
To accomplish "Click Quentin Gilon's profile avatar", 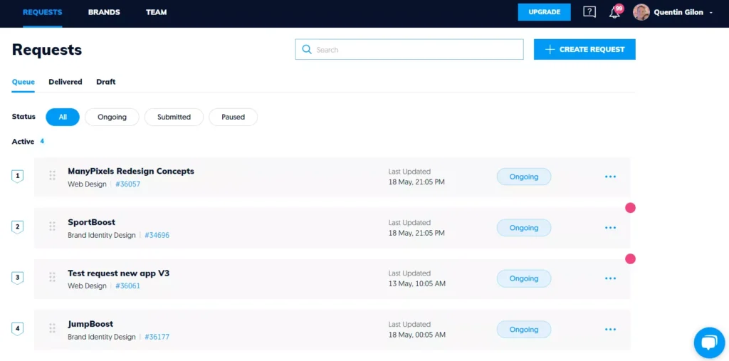I will tap(641, 12).
